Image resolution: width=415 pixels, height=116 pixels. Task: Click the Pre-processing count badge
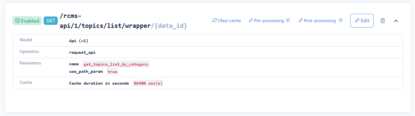288,20
